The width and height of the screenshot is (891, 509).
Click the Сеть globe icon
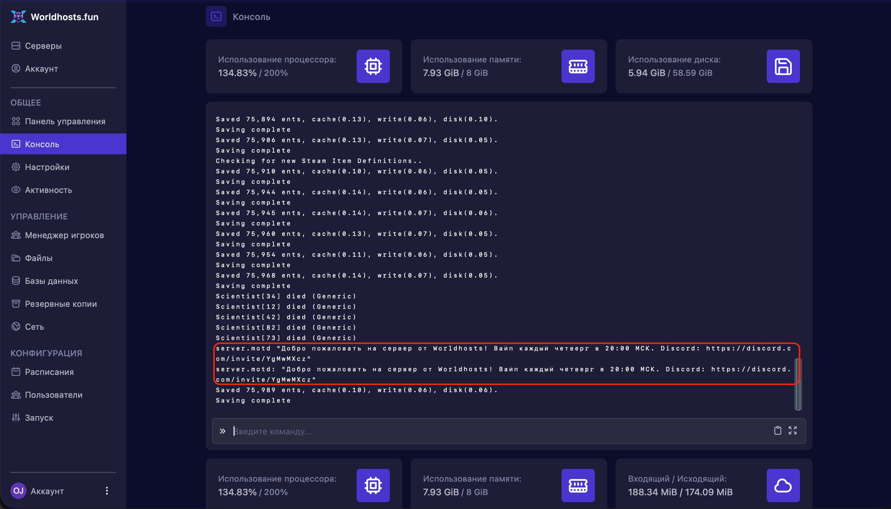tap(16, 326)
